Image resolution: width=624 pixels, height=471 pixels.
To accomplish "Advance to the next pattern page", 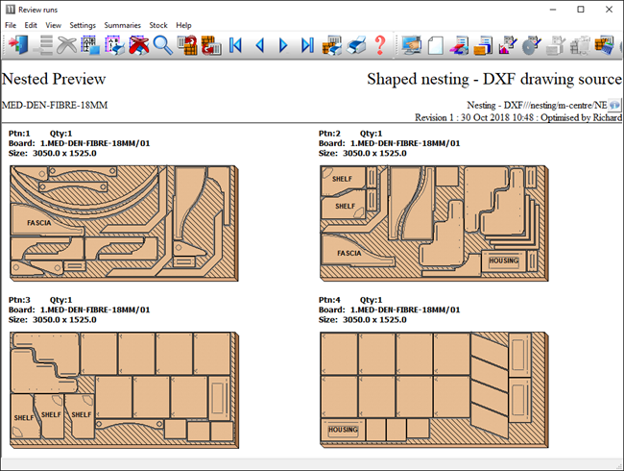I will pyautogui.click(x=283, y=45).
